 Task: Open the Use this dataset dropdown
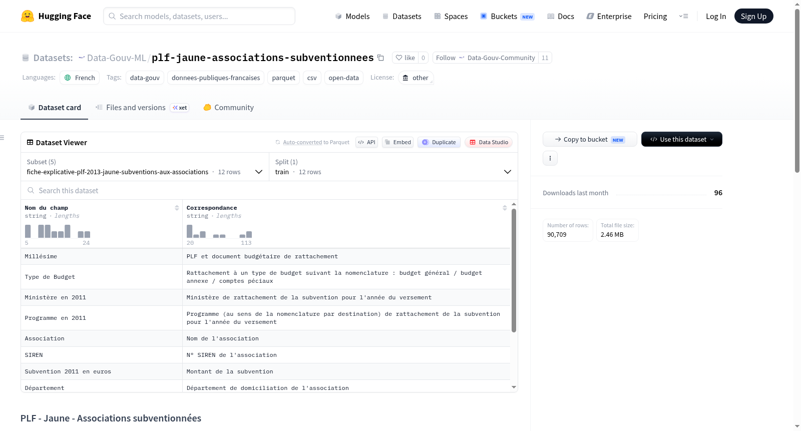[682, 139]
